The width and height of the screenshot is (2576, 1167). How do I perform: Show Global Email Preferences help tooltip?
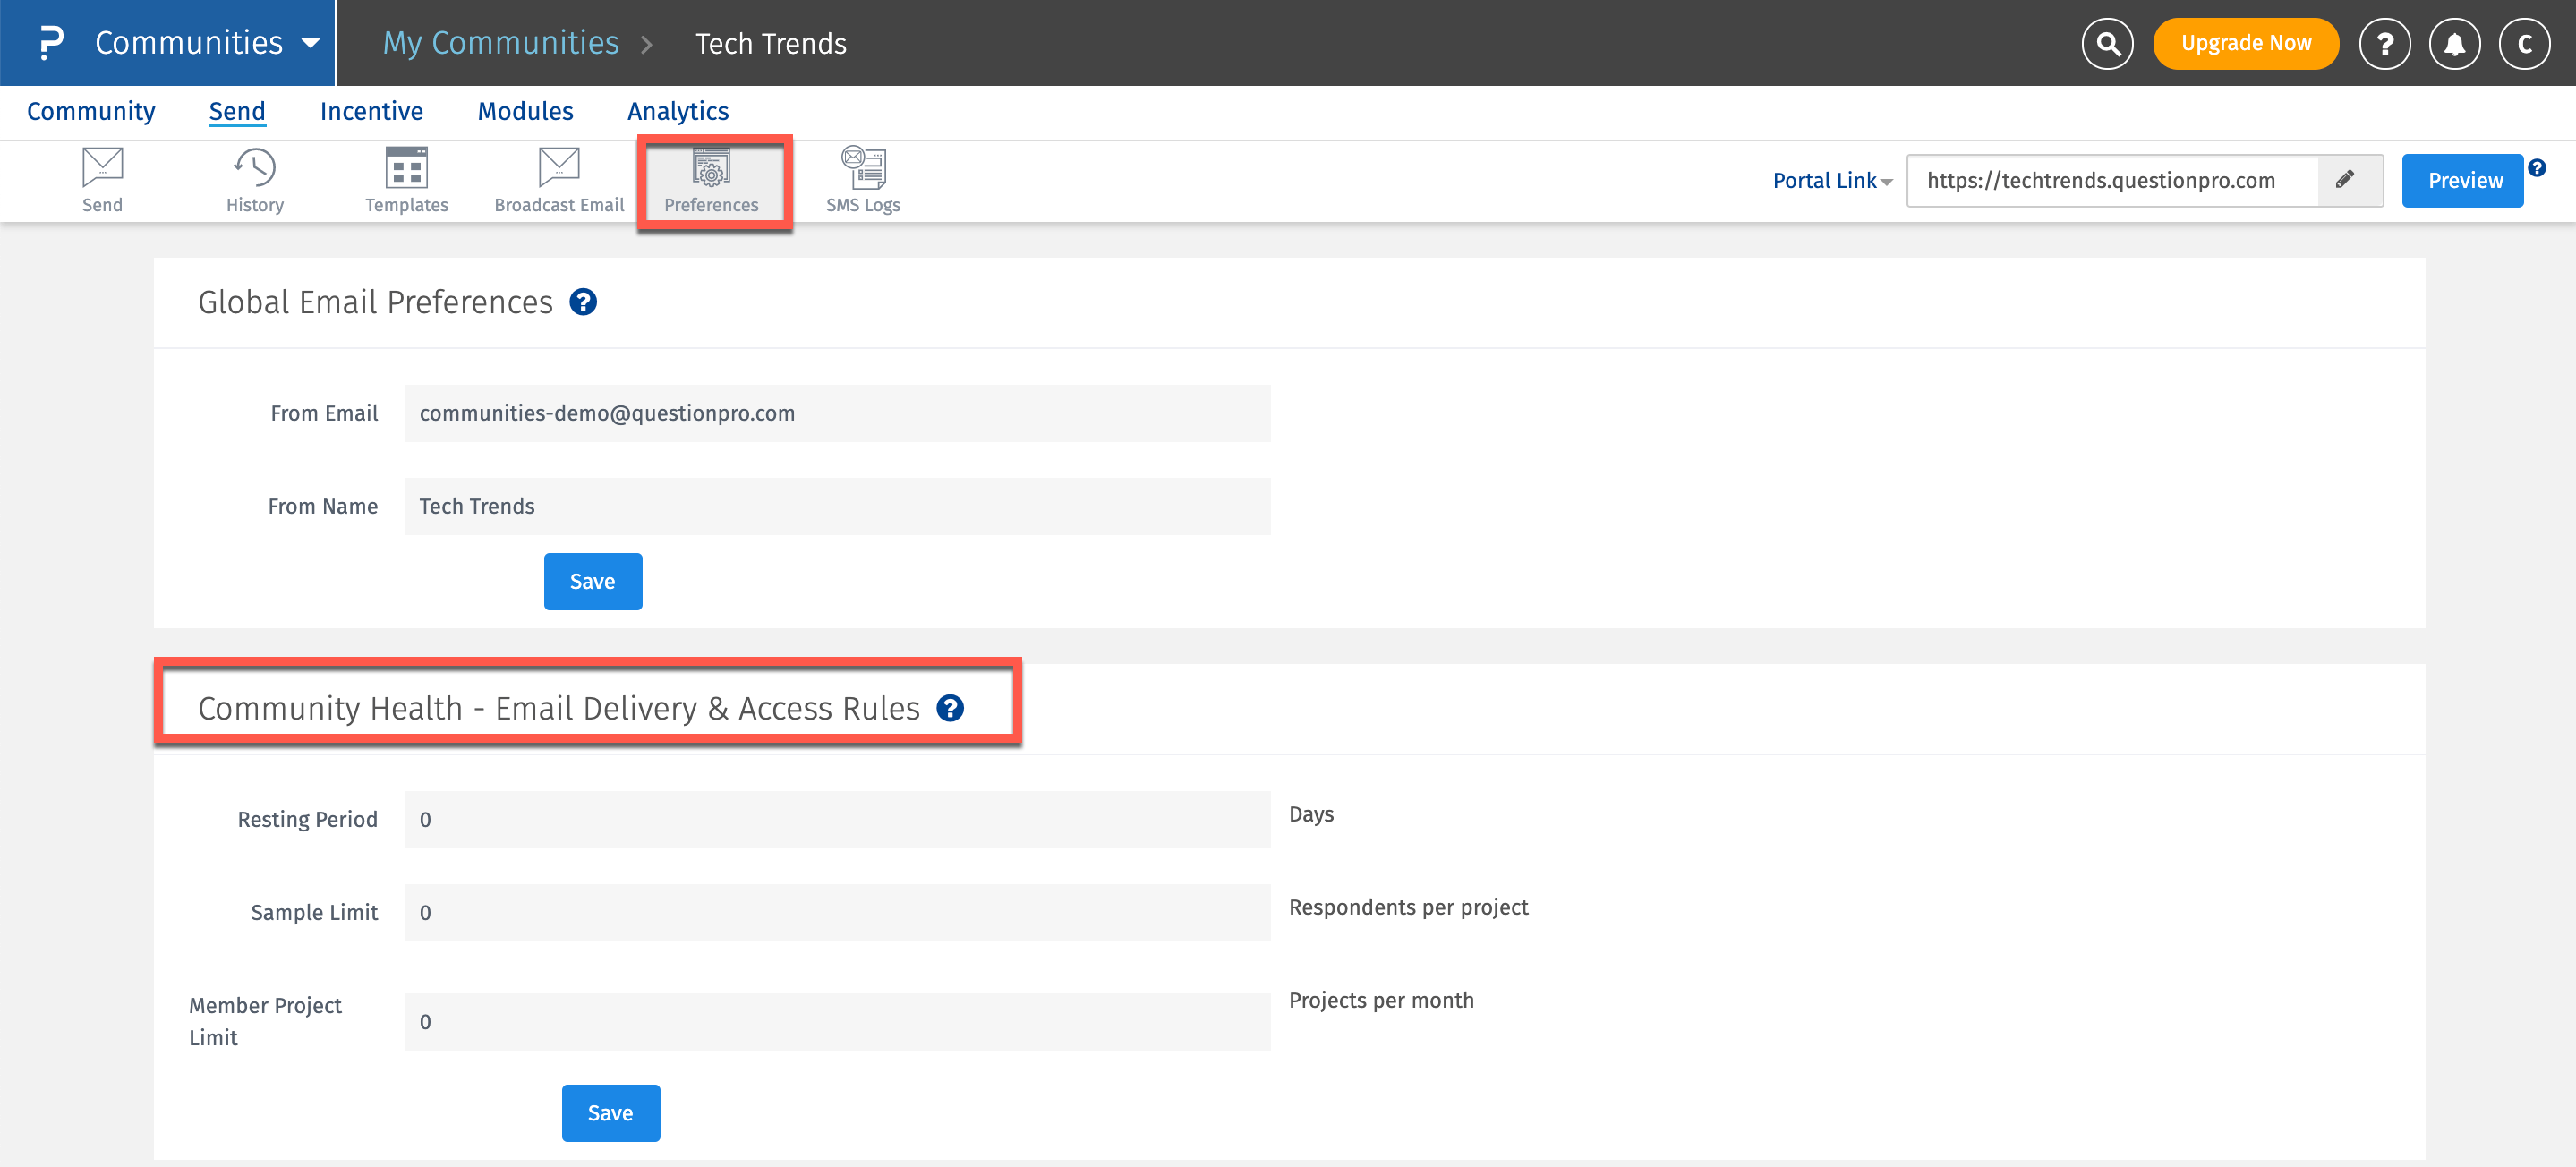point(583,302)
